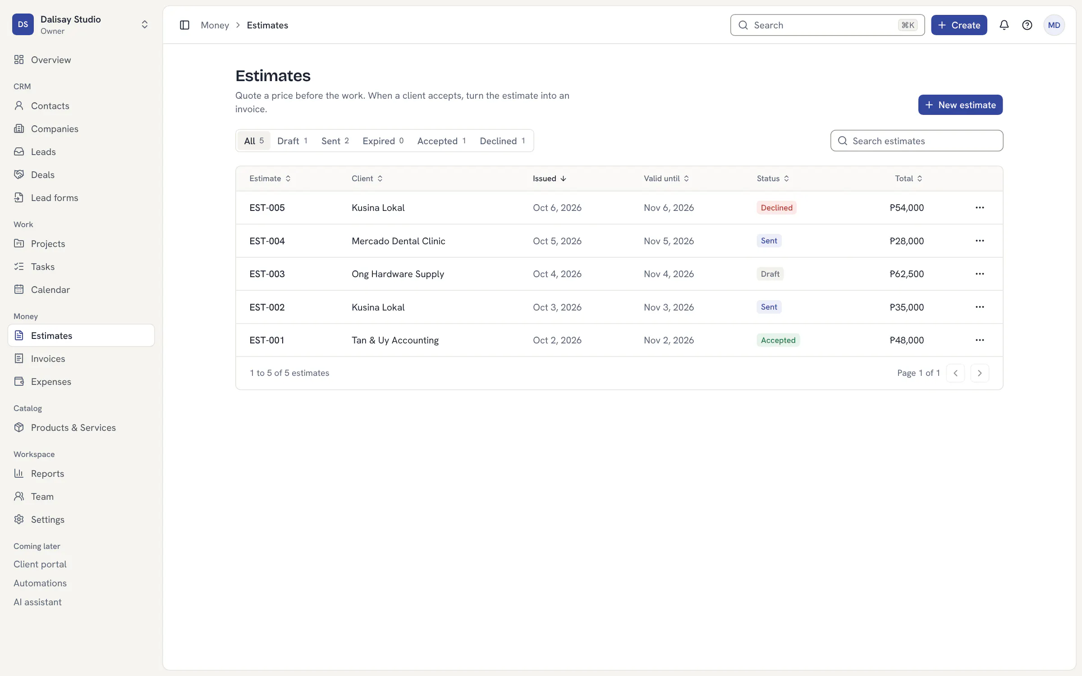Open row actions for EST-001

[980, 340]
